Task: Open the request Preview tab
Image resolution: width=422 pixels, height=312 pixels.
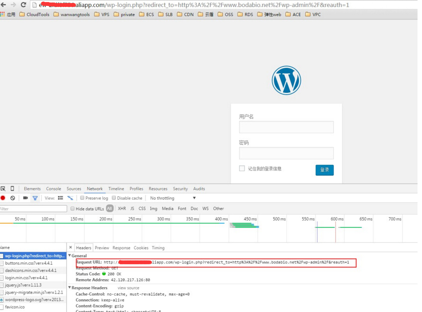Action: (x=102, y=248)
